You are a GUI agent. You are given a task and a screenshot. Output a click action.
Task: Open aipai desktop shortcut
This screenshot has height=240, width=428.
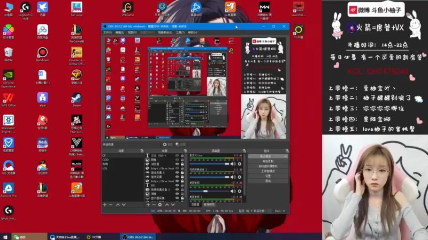tap(42, 100)
